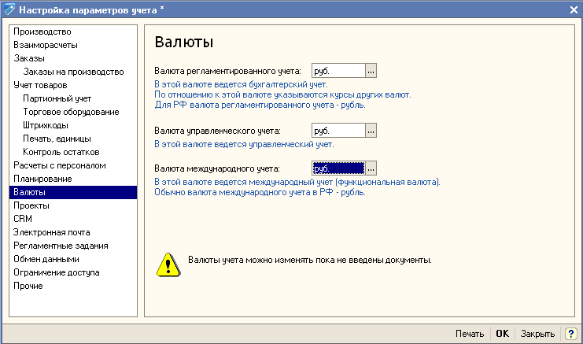Select Производство in the section list

click(x=73, y=31)
